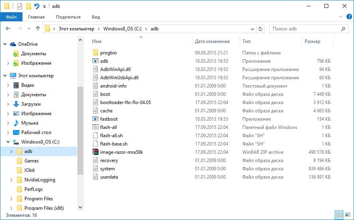The height and width of the screenshot is (220, 354).
Task: Click the undo icon in title bar
Action: [37, 6]
